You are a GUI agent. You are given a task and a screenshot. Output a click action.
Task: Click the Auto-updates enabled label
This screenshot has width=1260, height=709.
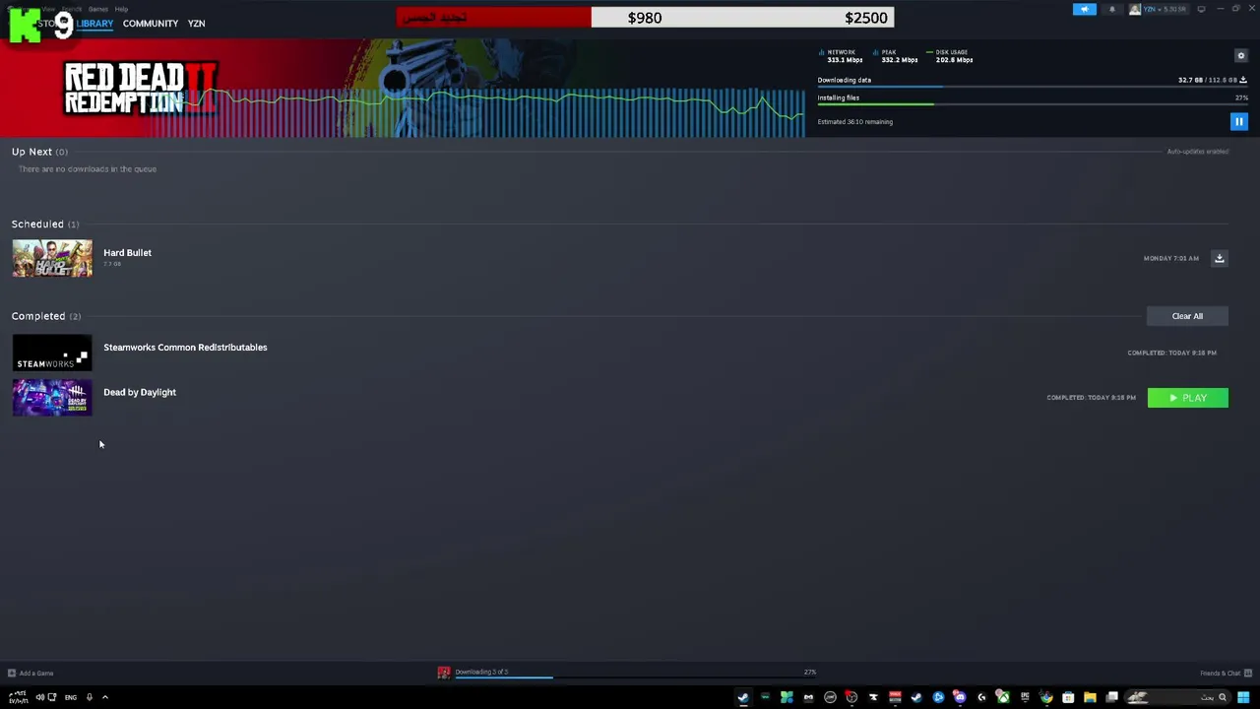coord(1198,152)
